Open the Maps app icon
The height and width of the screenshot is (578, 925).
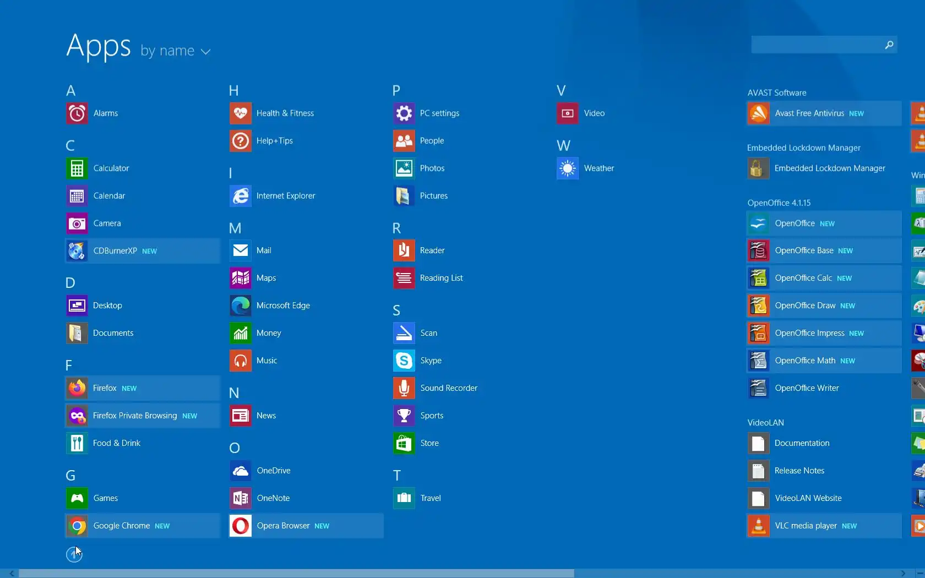coord(241,278)
